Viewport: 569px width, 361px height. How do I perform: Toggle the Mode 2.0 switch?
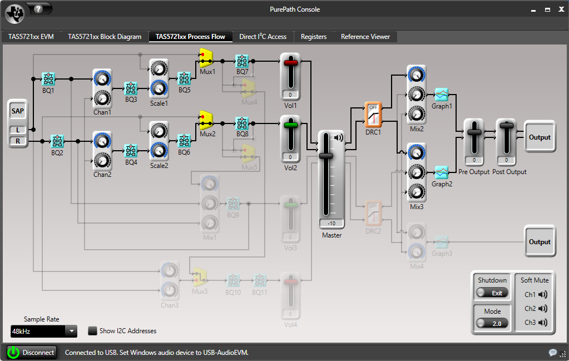(492, 323)
